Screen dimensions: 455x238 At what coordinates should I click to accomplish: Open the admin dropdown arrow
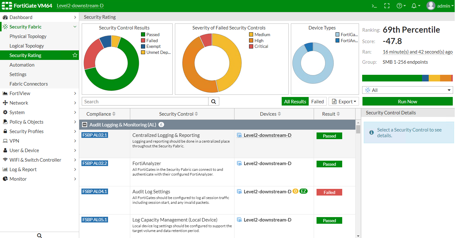(x=452, y=6)
